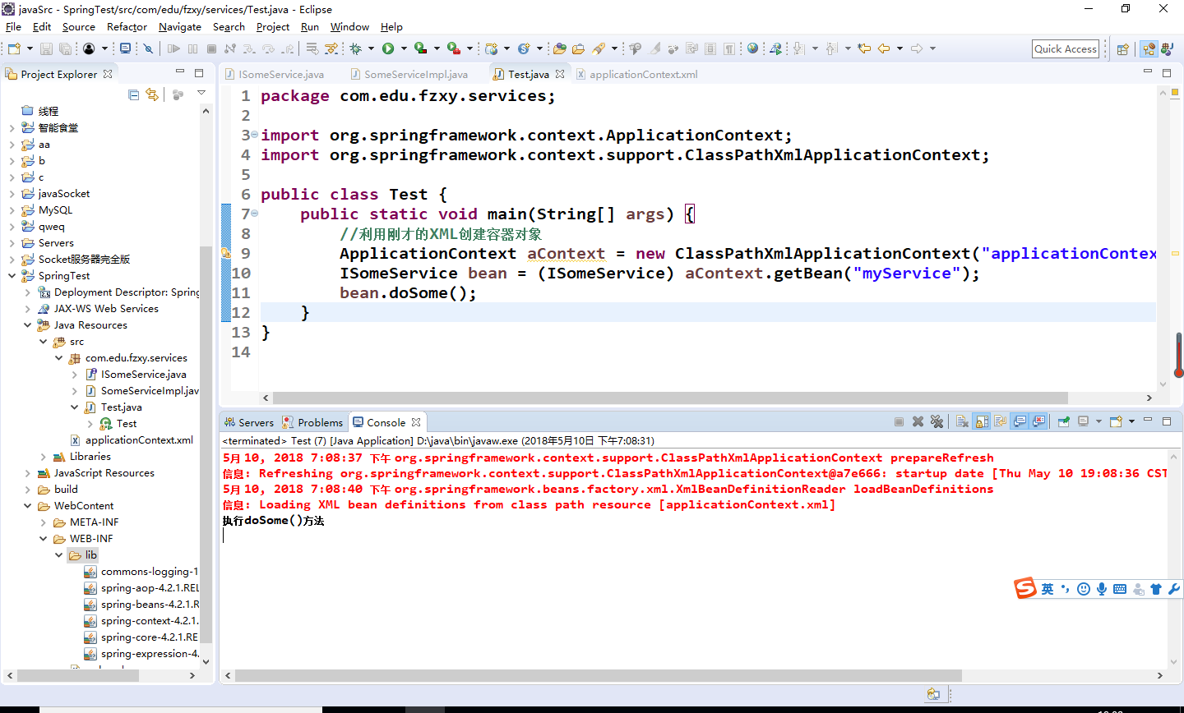Click the Debug bug icon
Image resolution: width=1184 pixels, height=713 pixels.
coord(355,48)
